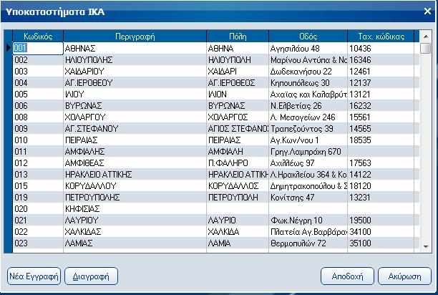
Task: Click code cell 002
Action: coord(38,59)
